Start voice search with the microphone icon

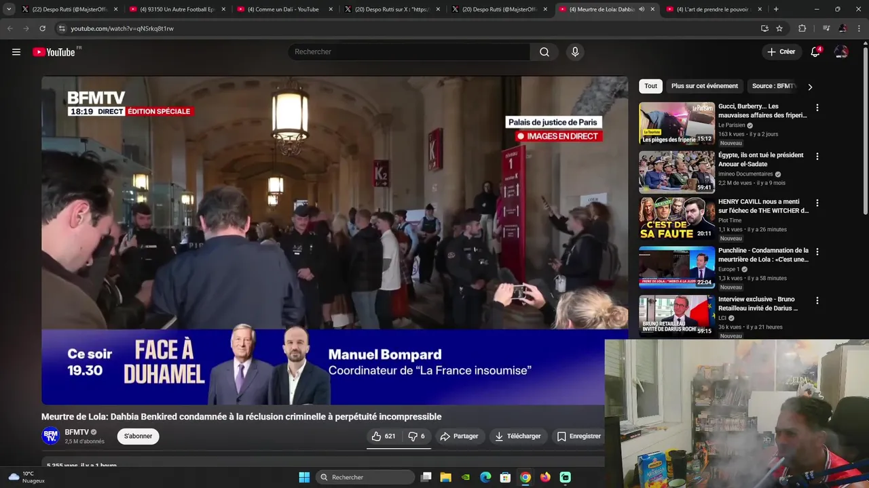click(575, 52)
